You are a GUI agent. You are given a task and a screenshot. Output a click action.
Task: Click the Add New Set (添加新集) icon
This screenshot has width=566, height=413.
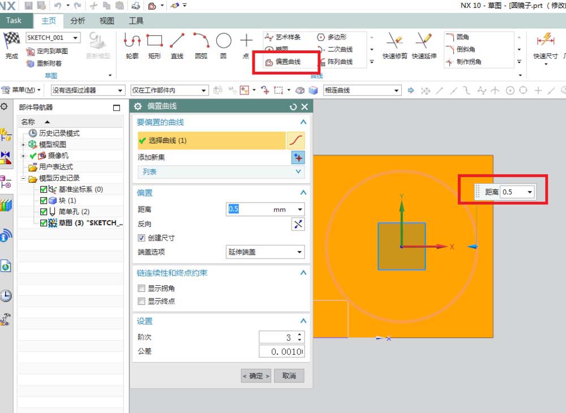tap(298, 157)
